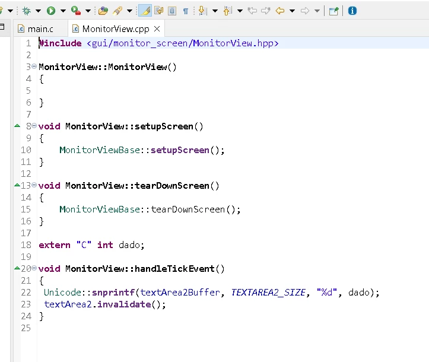Collapse the setupScreen function fold marker
Screen dimensions: 429x362
(x=34, y=126)
